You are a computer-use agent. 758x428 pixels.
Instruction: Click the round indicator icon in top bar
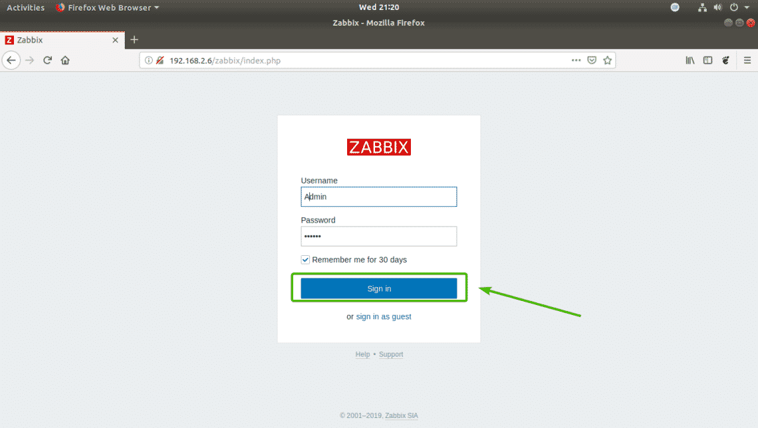point(675,7)
